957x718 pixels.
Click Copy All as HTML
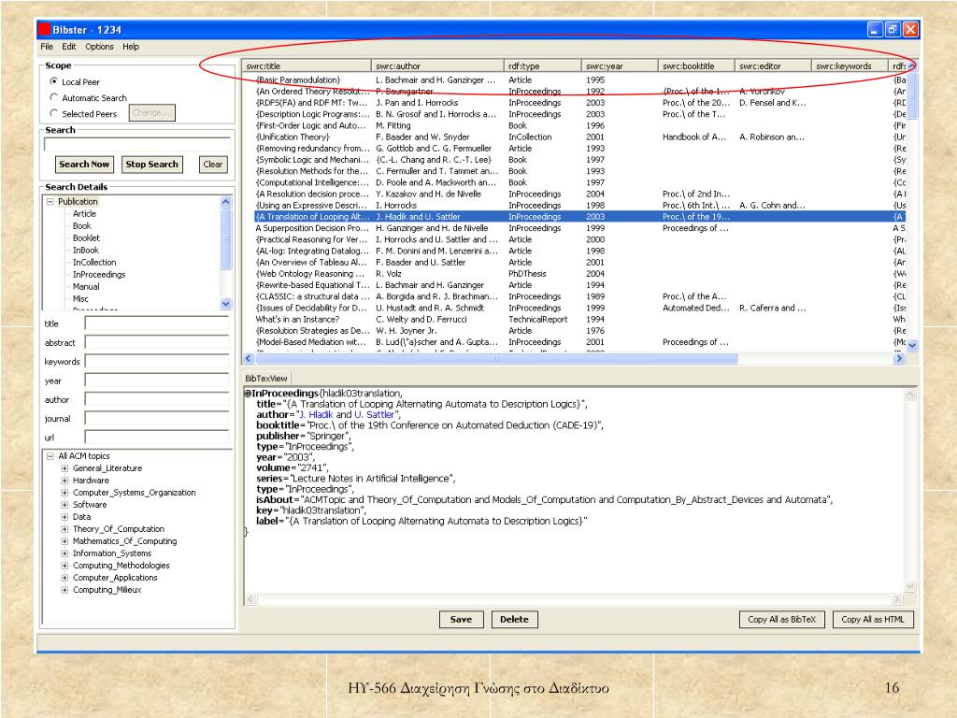[x=873, y=619]
